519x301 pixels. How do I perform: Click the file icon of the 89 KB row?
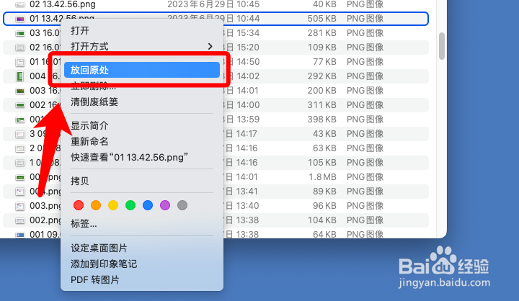(x=20, y=192)
